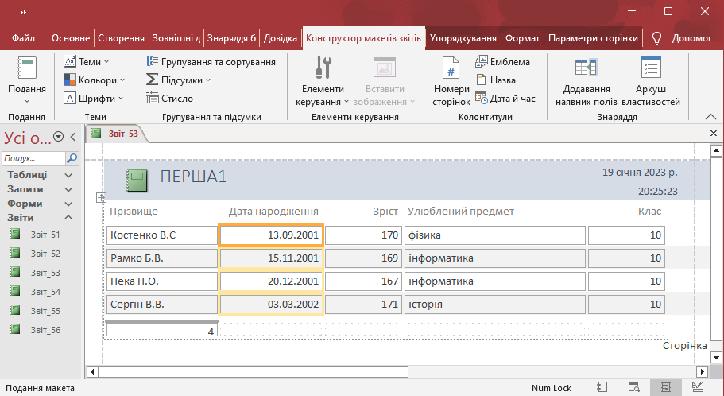Switch to the Основне tab
Viewport: 724px width, 396px height.
tap(71, 38)
